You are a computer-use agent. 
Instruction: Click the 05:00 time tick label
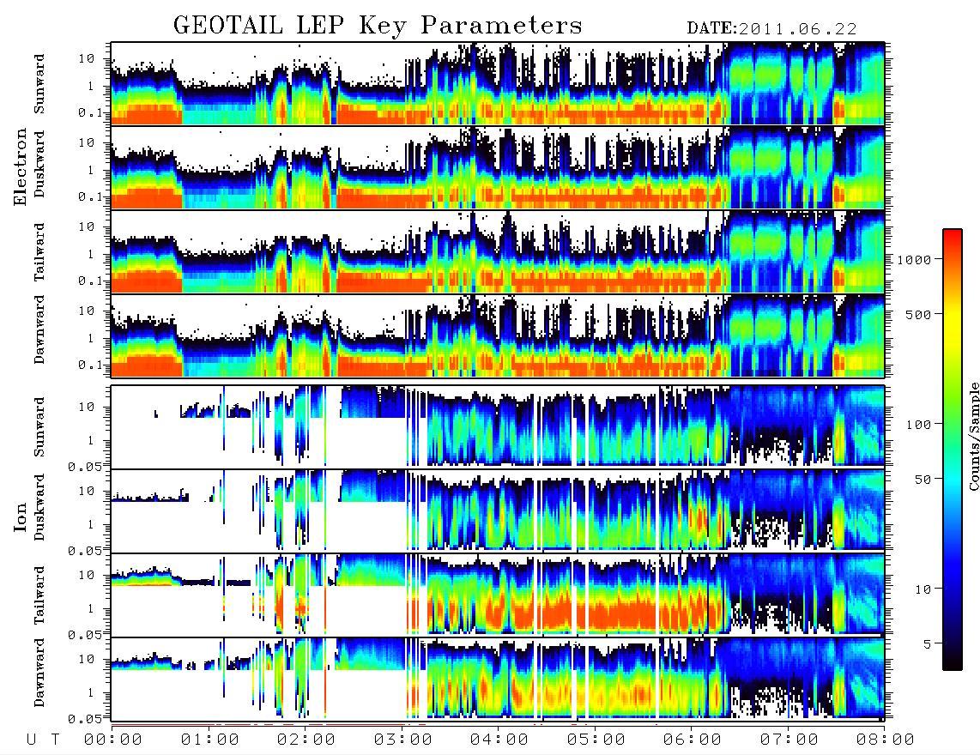pyautogui.click(x=596, y=740)
